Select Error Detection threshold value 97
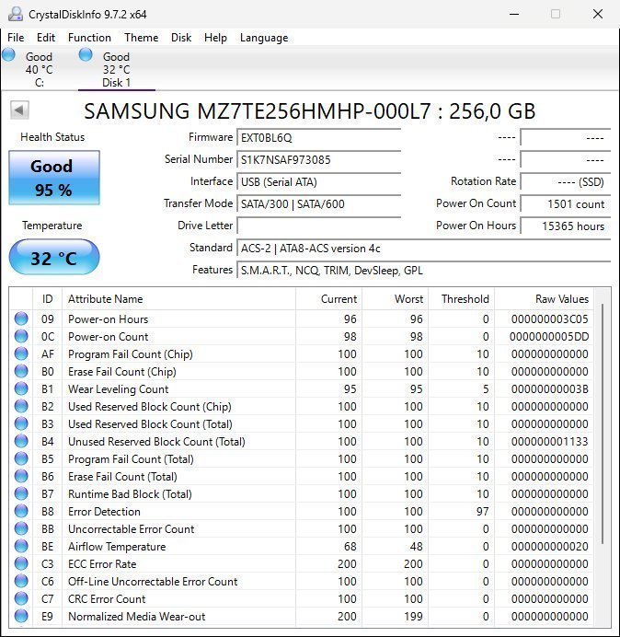The image size is (620, 637). 482,512
